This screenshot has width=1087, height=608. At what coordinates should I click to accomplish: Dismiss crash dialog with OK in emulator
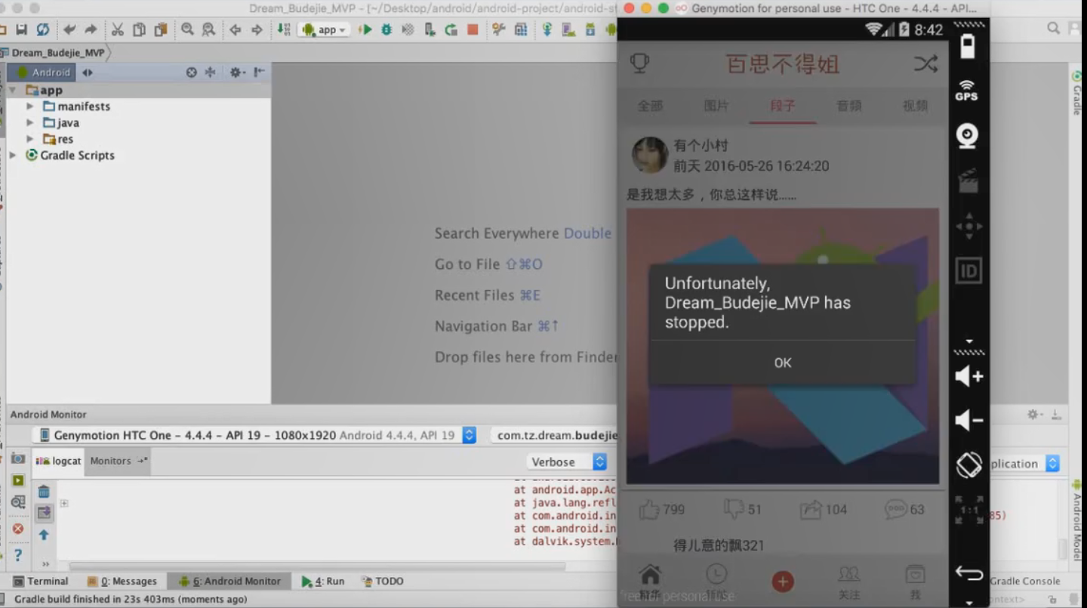tap(783, 363)
